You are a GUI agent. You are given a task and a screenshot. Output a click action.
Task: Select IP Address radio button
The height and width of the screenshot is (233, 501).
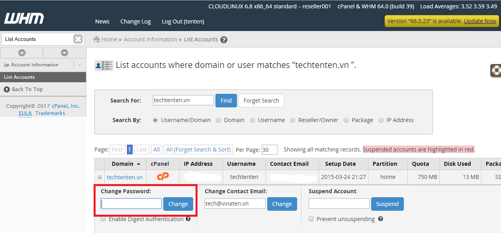[381, 120]
